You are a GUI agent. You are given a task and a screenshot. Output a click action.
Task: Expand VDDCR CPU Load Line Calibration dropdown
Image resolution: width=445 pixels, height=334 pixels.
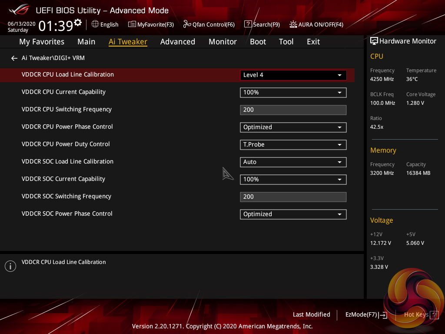click(x=293, y=75)
